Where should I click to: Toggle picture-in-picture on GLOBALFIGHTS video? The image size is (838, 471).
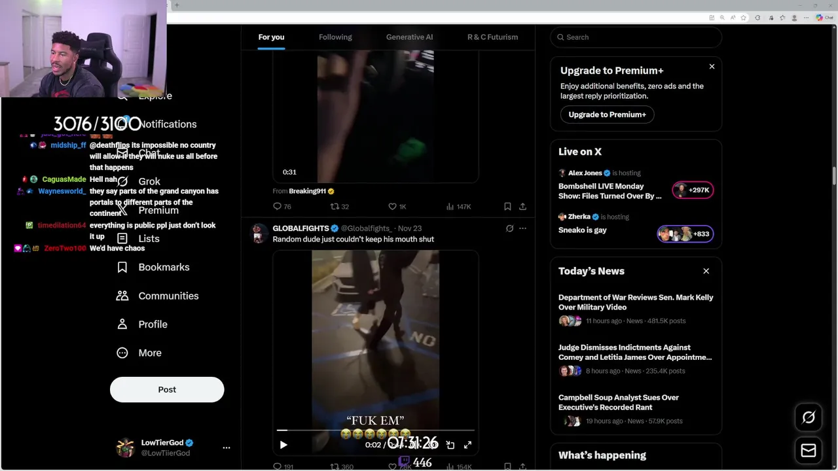[x=450, y=445]
